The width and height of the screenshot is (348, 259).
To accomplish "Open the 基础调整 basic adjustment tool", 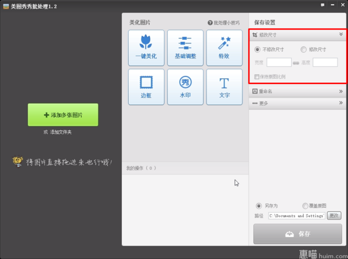I will coord(186,48).
